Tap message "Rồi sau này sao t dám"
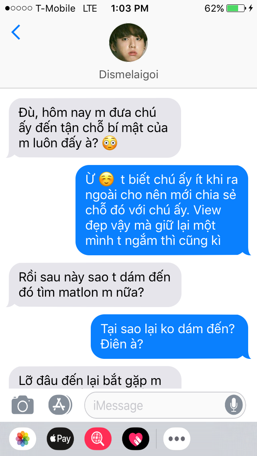This screenshot has height=456, width=257. (94, 285)
